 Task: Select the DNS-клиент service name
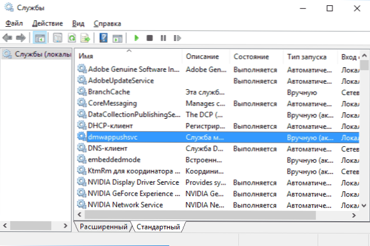tap(107, 149)
